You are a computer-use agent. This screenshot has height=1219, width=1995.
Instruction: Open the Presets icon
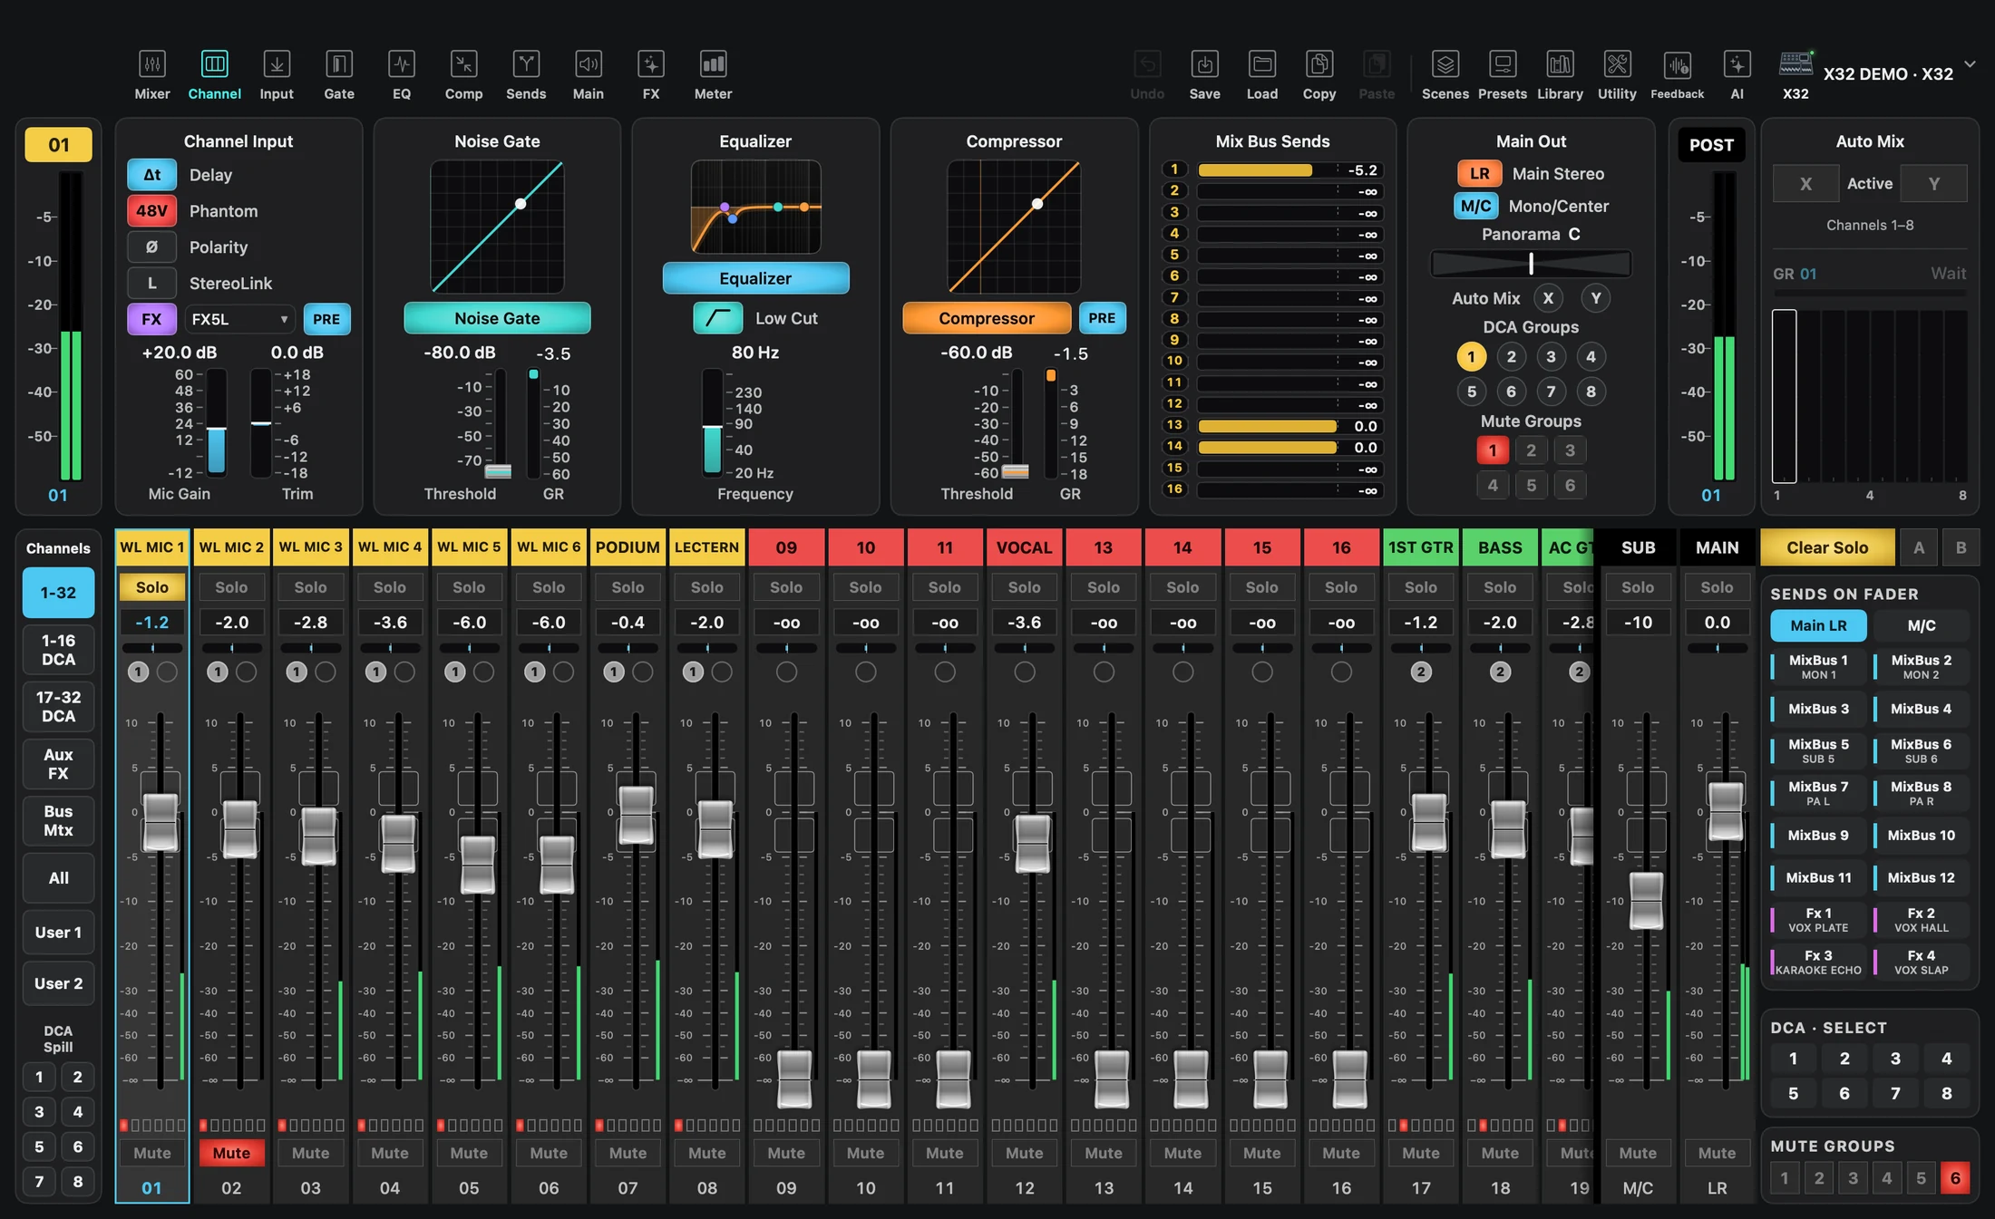1503,74
